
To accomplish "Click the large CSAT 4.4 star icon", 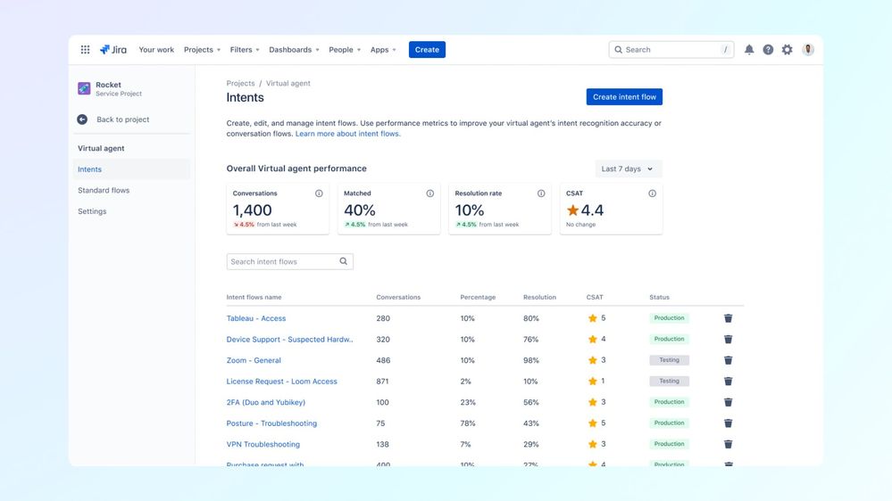I will pyautogui.click(x=573, y=210).
